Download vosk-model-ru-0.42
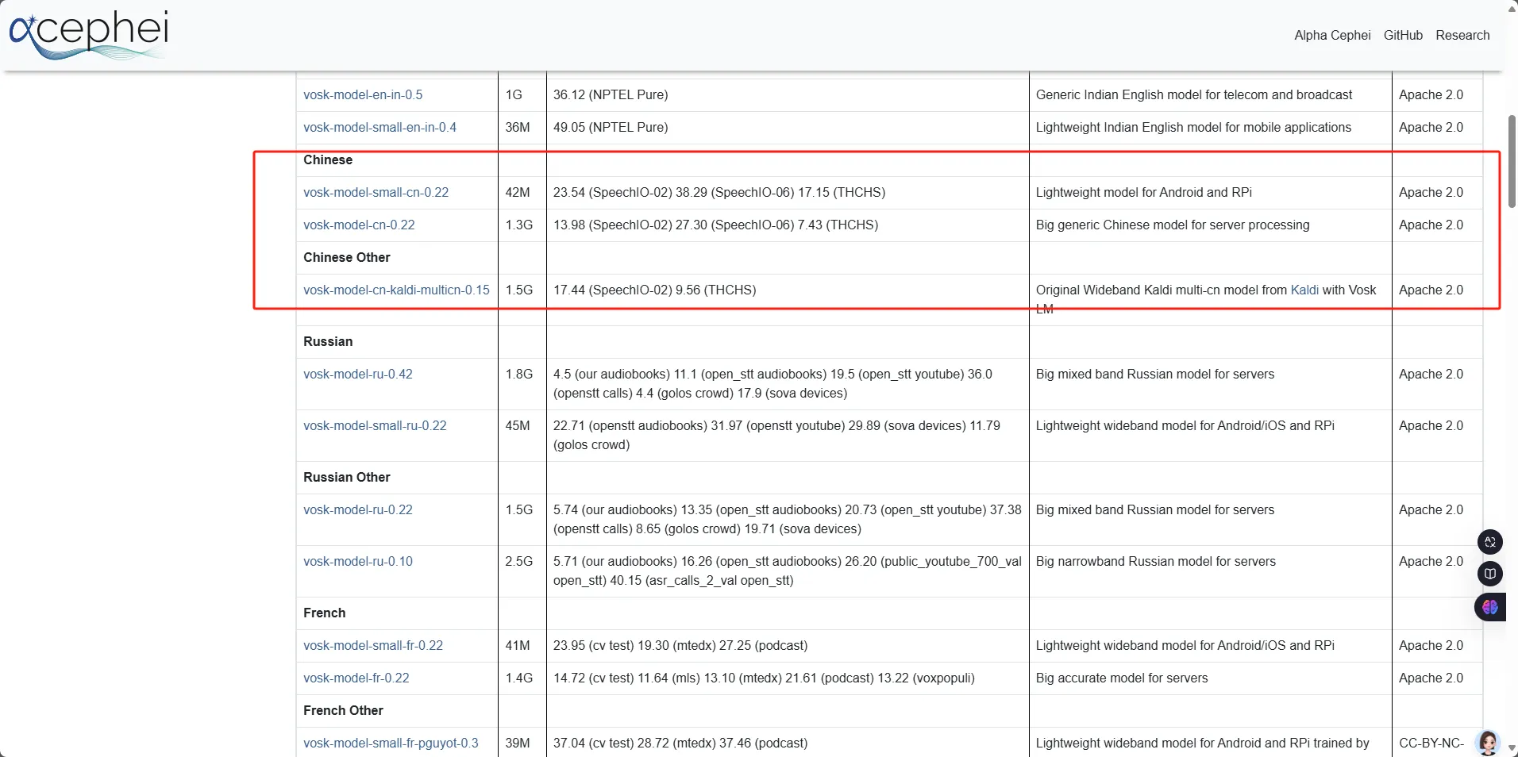The image size is (1518, 757). point(358,374)
